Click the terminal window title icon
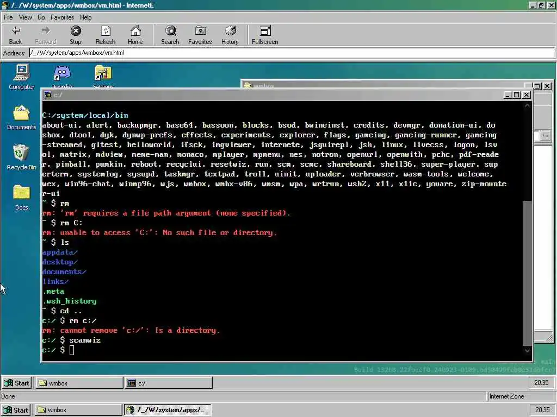The image size is (557, 417). point(48,94)
